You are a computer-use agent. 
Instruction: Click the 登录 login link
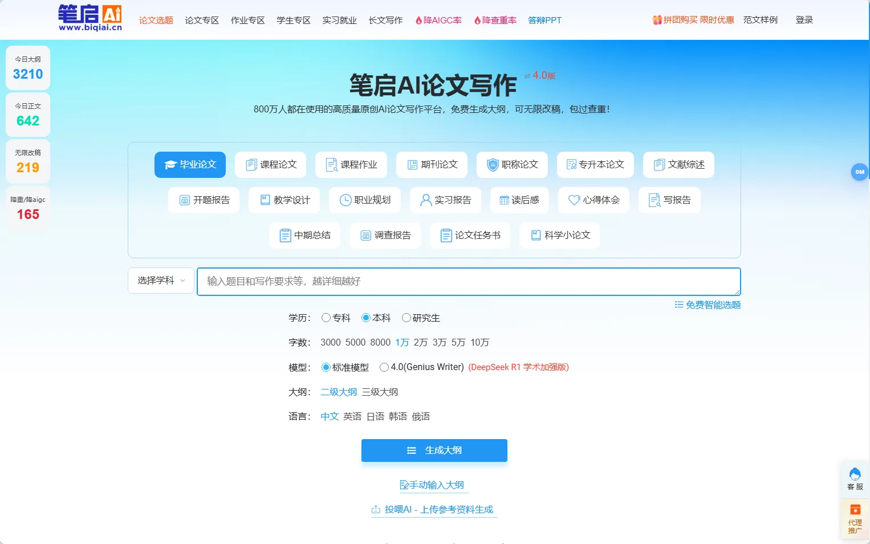click(804, 20)
